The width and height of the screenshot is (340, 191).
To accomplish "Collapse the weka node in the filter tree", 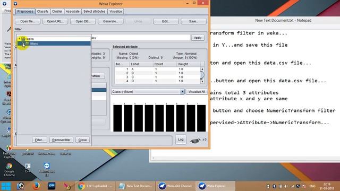I will click(x=19, y=39).
